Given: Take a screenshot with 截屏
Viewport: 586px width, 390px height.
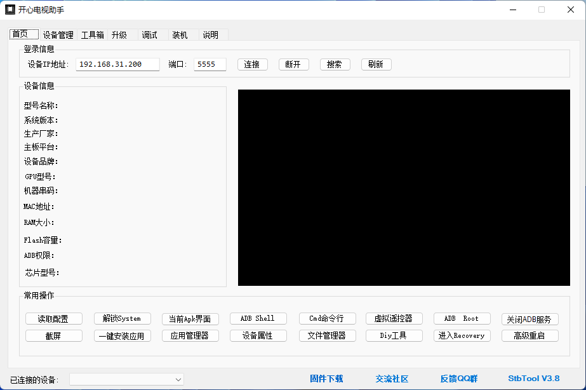Looking at the screenshot, I should [53, 335].
